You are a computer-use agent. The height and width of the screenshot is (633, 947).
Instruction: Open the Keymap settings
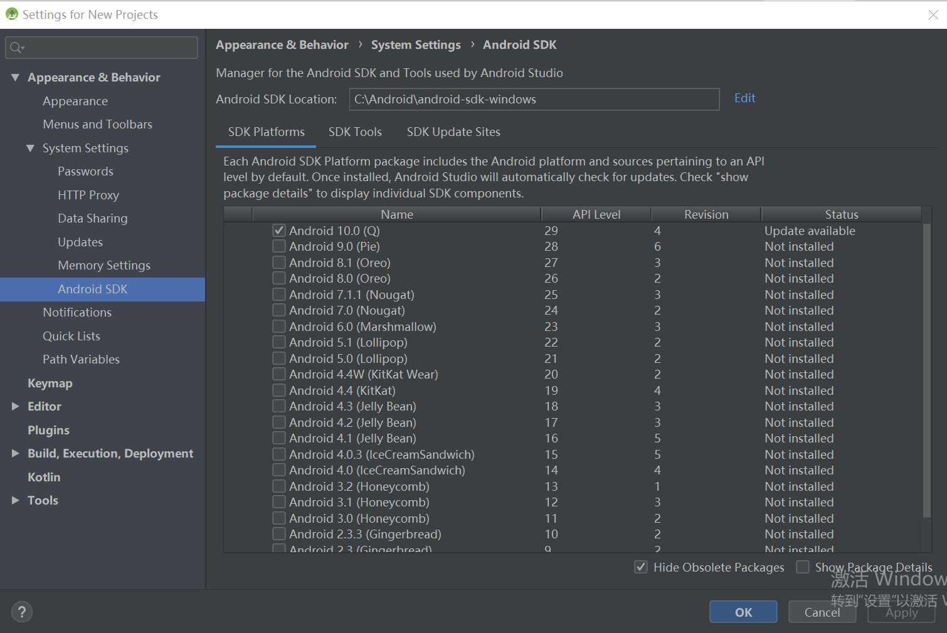coord(50,383)
